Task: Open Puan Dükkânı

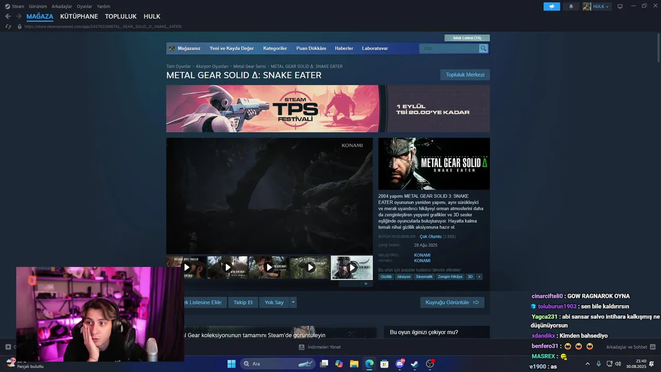Action: (311, 49)
